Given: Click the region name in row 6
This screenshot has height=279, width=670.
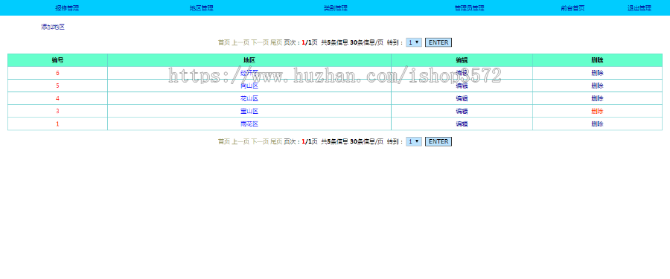Looking at the screenshot, I should 249,73.
